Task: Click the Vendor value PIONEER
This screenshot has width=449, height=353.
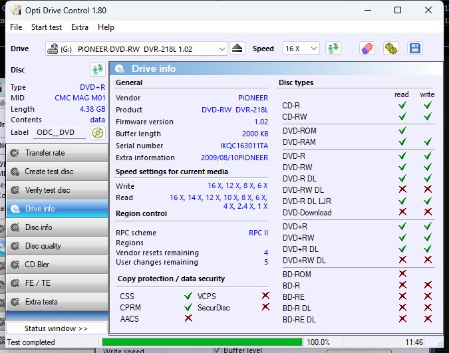Action: [253, 98]
